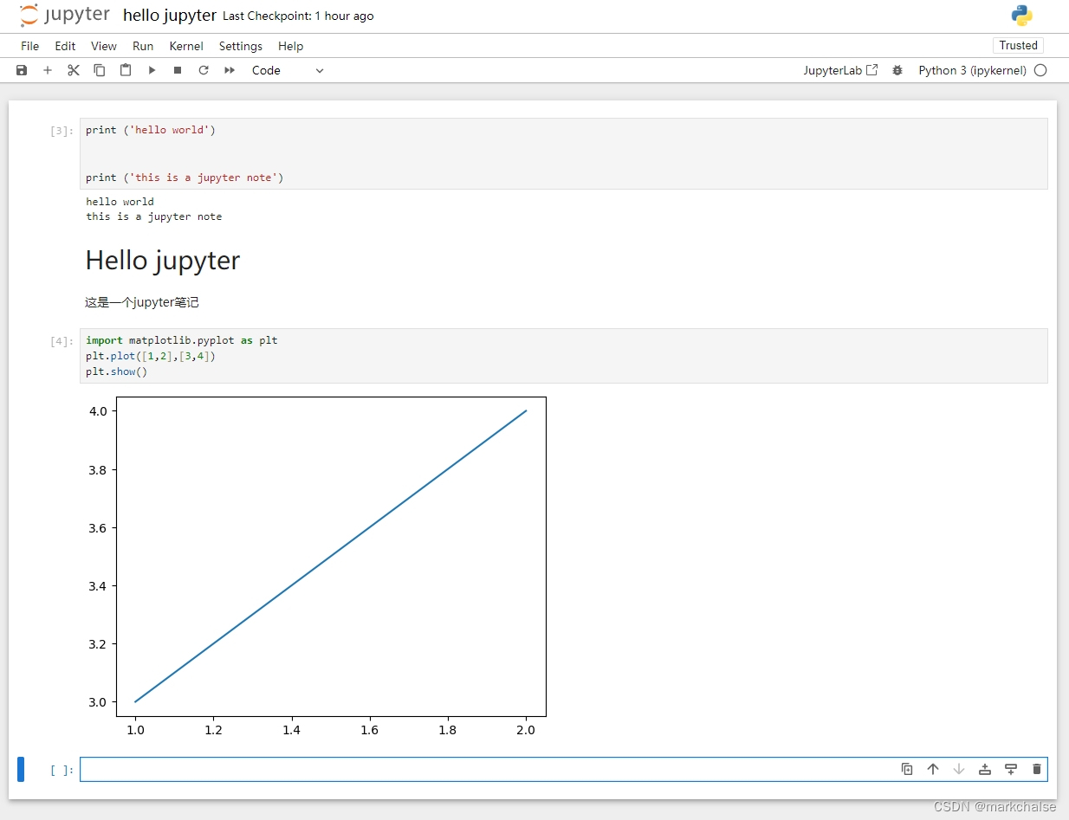Delete the active cell with the trash icon
Image resolution: width=1069 pixels, height=820 pixels.
1037,769
